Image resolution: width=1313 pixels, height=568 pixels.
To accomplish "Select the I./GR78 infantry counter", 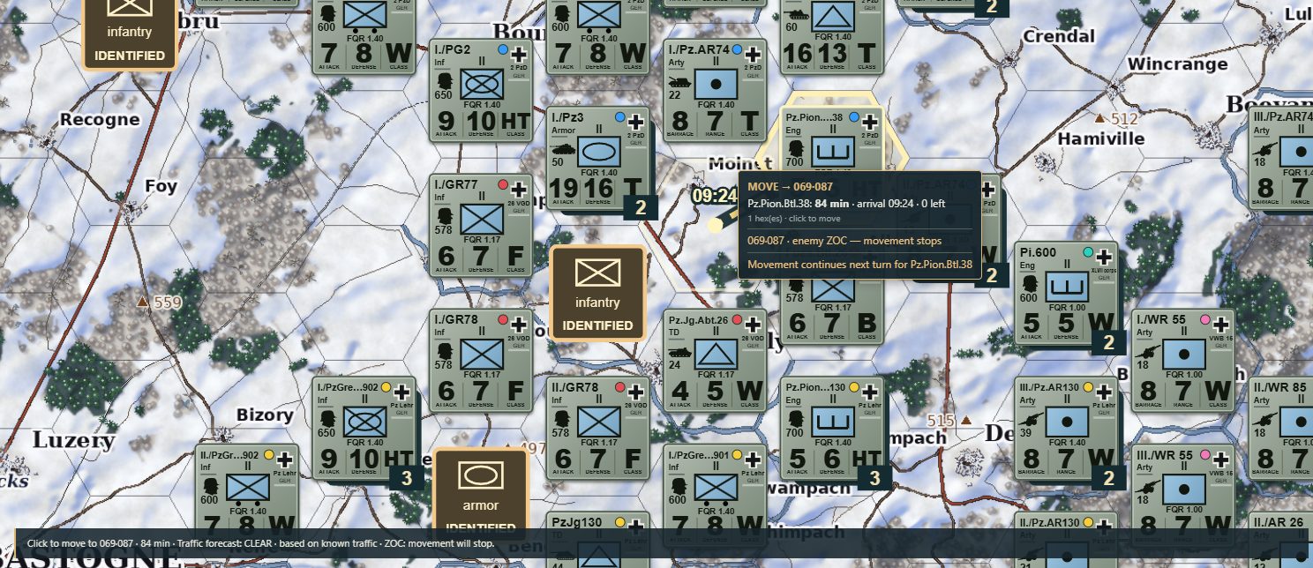I will tap(481, 360).
